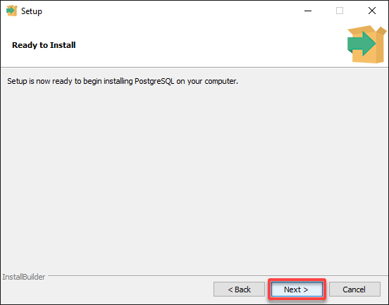Go back with the Back button
This screenshot has width=389, height=305.
239,289
